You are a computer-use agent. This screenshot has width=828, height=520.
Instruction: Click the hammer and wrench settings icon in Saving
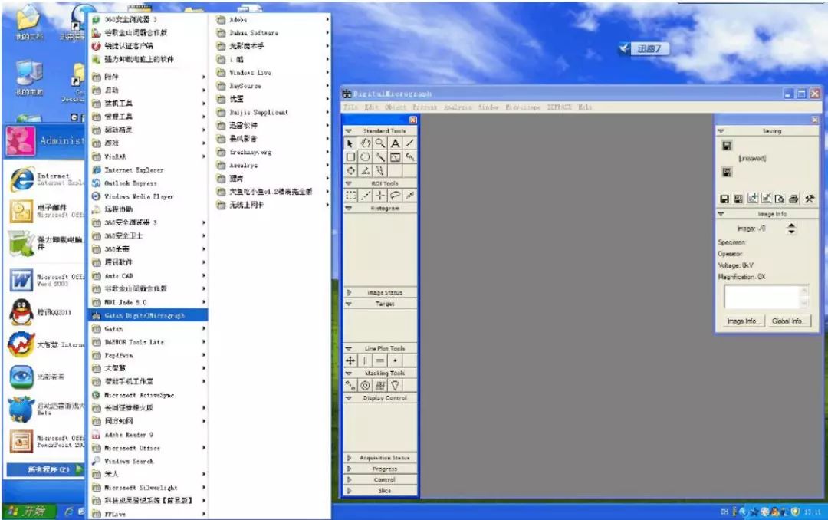tap(809, 199)
